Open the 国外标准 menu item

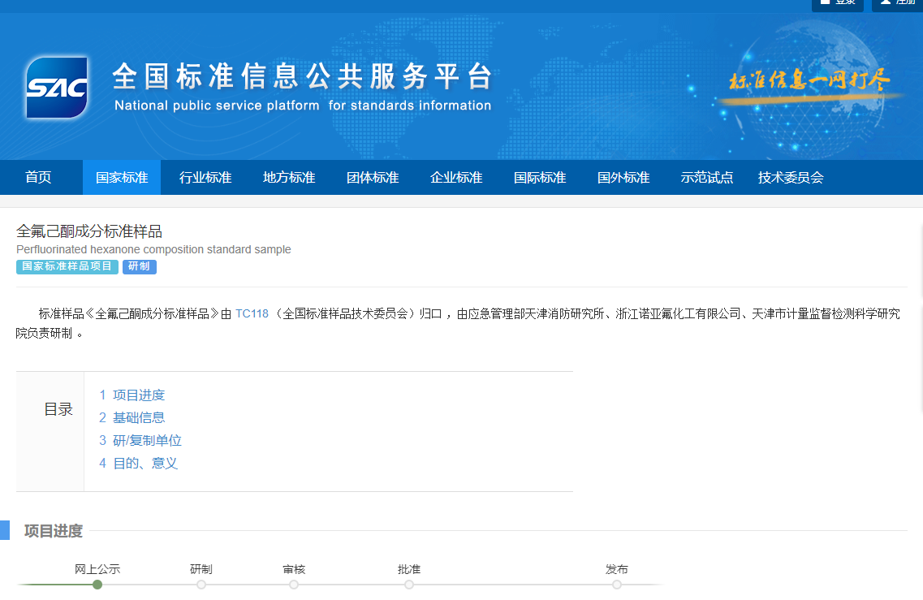[623, 178]
